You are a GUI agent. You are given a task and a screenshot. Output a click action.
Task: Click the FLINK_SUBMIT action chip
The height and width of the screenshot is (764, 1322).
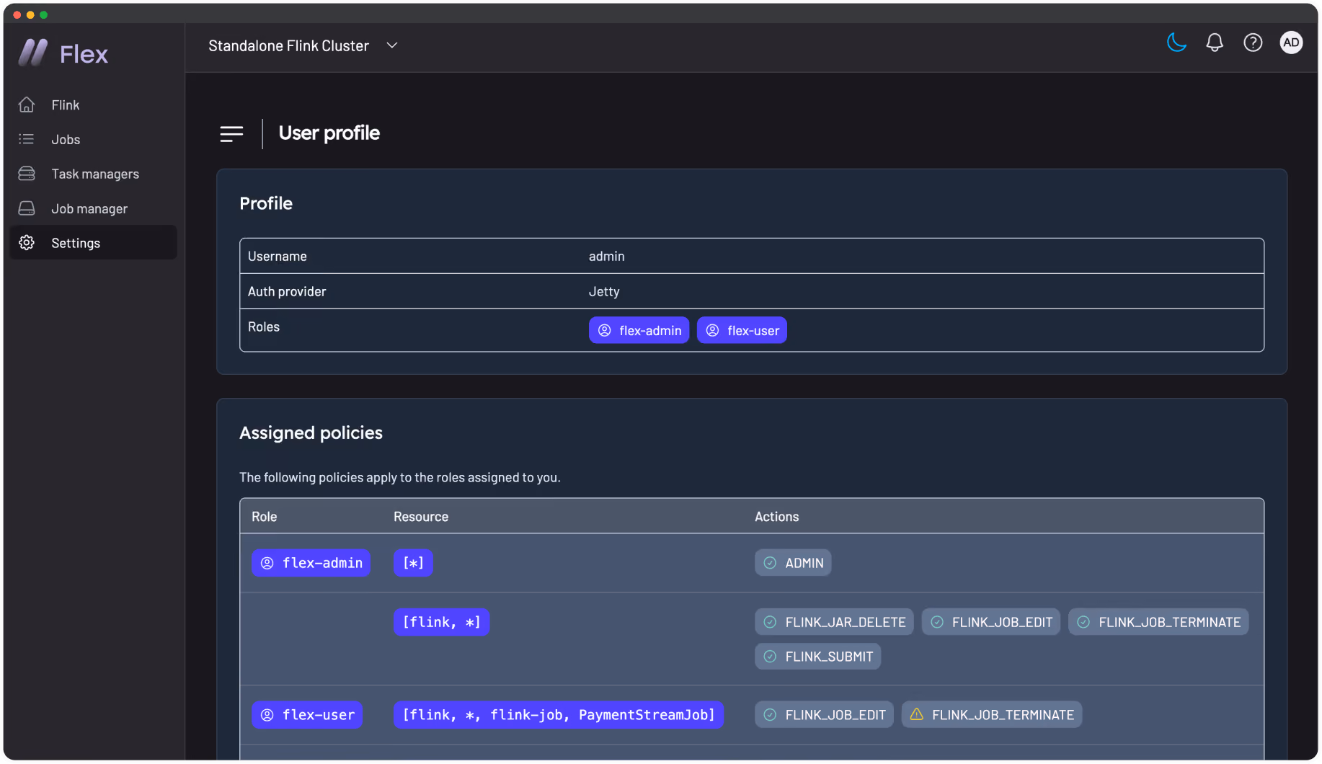click(817, 657)
